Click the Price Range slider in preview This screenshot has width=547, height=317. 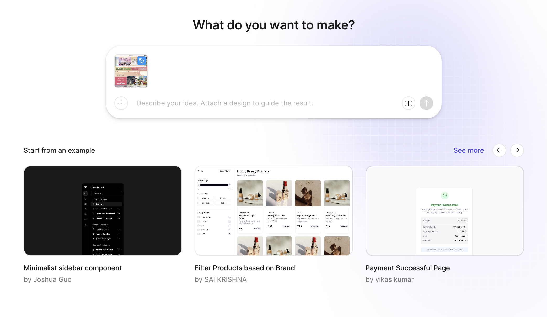pos(214,185)
